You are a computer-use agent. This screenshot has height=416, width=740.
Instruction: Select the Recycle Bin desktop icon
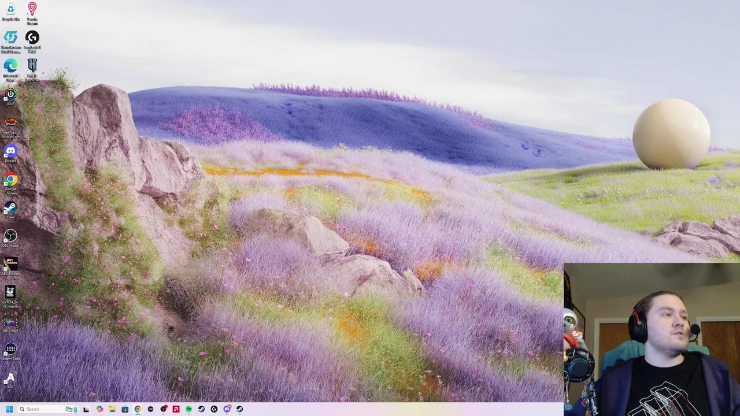coord(10,11)
